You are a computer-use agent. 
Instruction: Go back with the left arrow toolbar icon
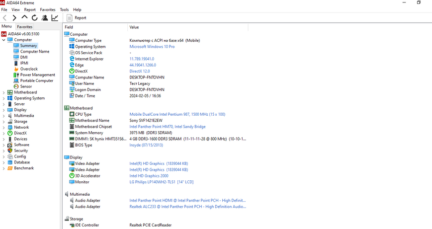click(x=4, y=18)
